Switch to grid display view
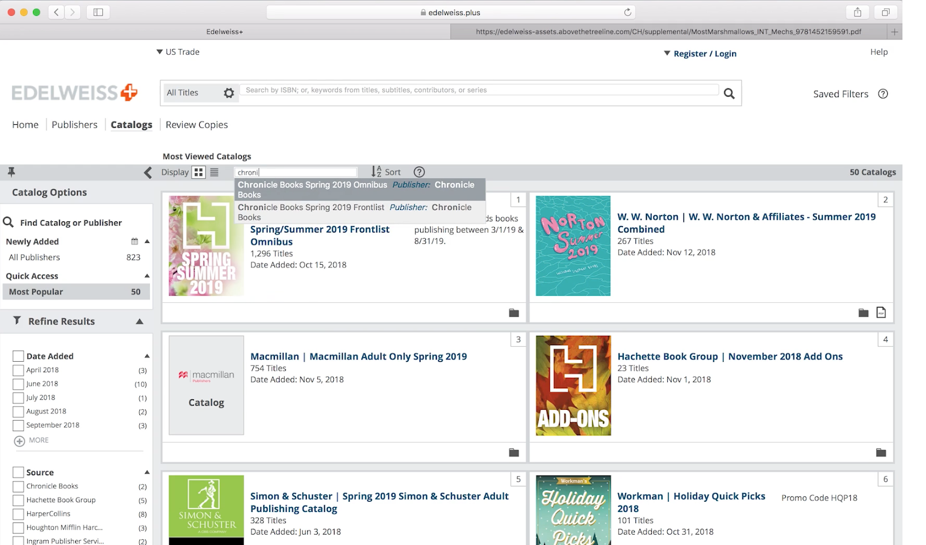Screen dimensions: 926x545 click(x=199, y=172)
